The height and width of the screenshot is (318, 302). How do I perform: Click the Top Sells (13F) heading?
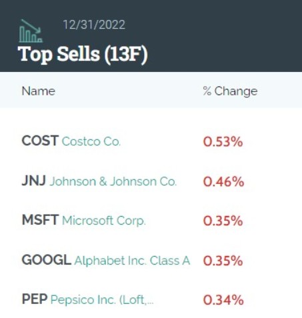(83, 55)
